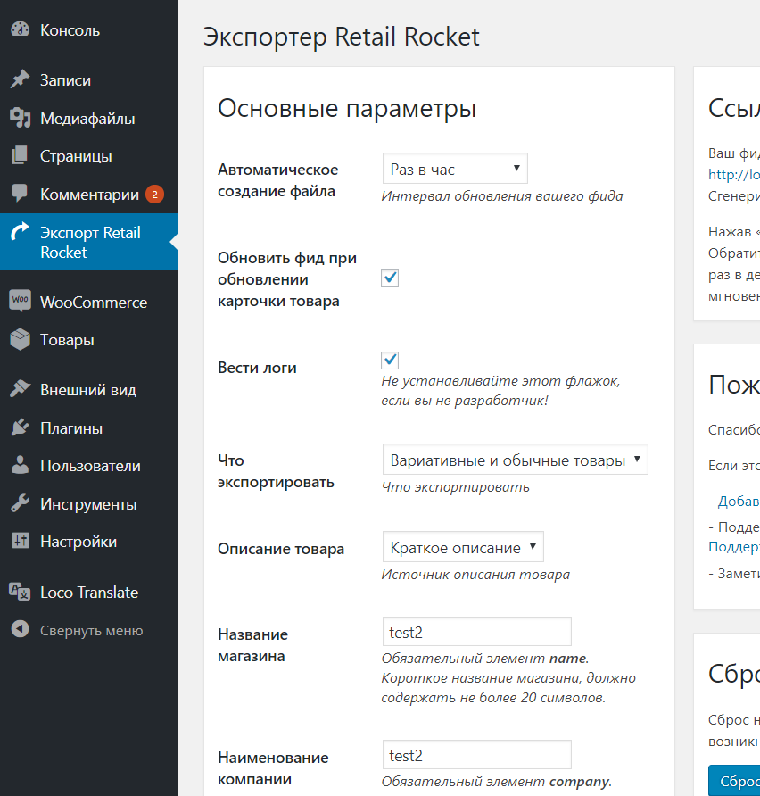The image size is (760, 796).
Task: Click the Товары box icon
Action: click(20, 339)
